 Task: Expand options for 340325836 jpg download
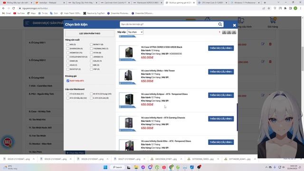(x=181, y=159)
